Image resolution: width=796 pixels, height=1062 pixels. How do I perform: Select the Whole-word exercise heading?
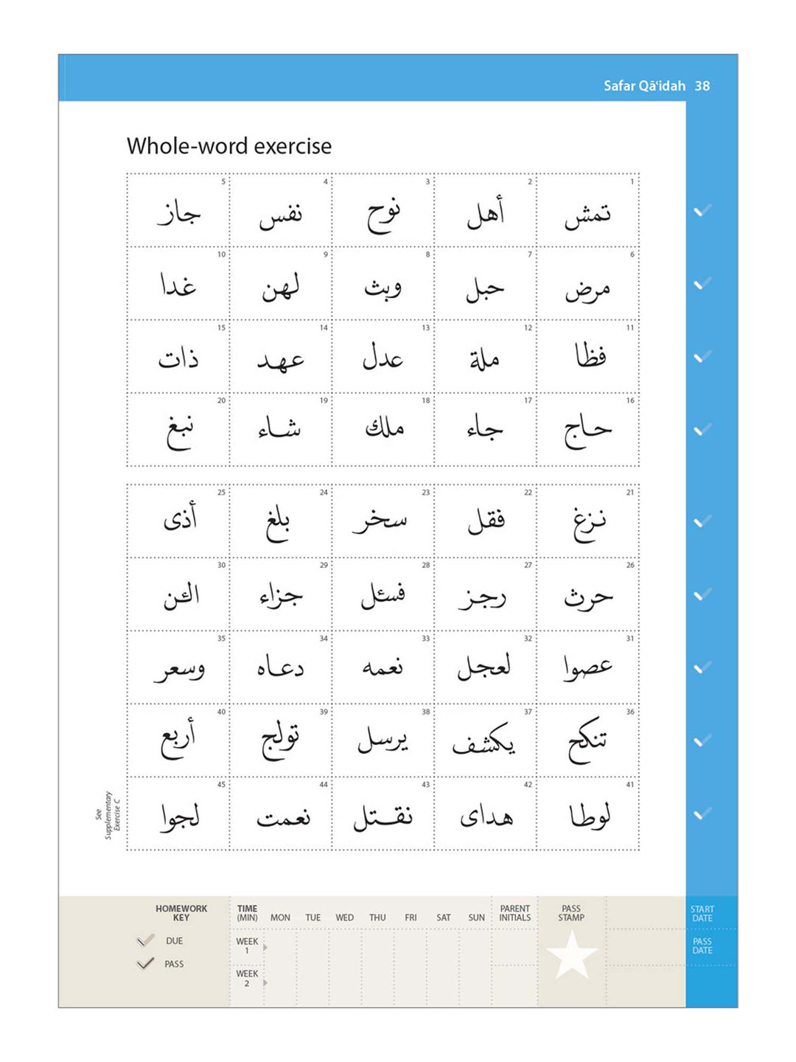228,146
